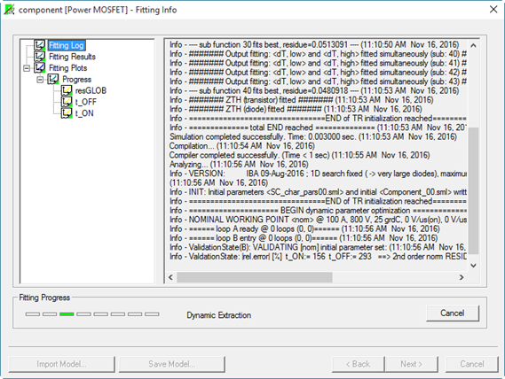Click the Fitting Results tree icon
The width and height of the screenshot is (505, 379).
40,57
